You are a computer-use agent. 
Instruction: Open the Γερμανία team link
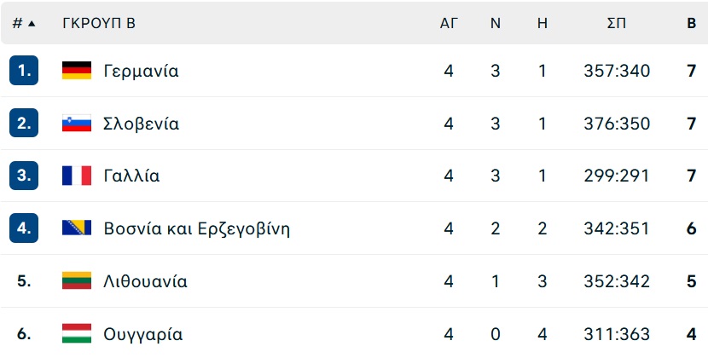pos(142,71)
